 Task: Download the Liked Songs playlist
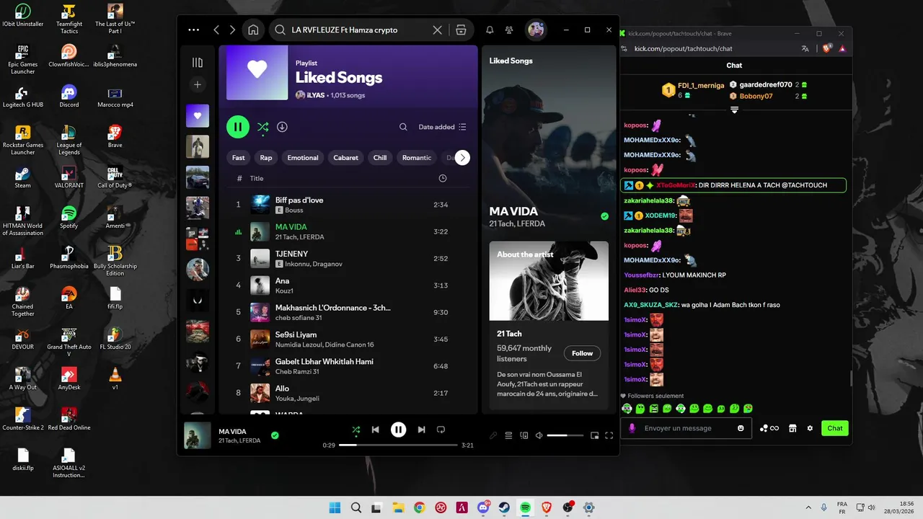pyautogui.click(x=282, y=127)
